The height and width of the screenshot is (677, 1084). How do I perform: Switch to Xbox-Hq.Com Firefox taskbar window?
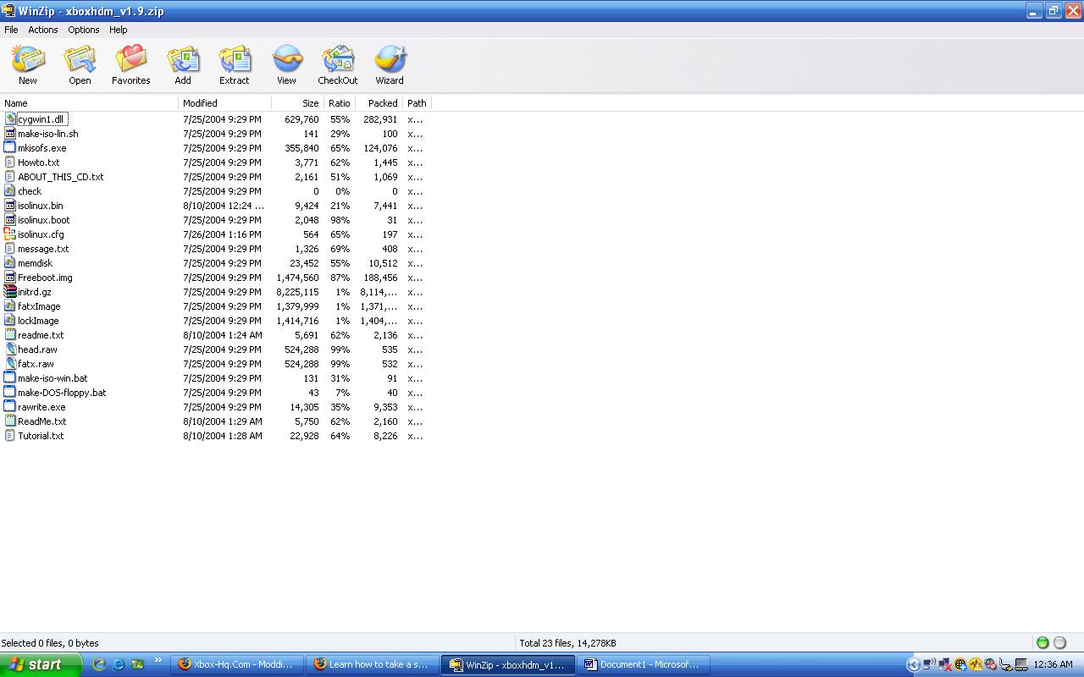pos(237,664)
